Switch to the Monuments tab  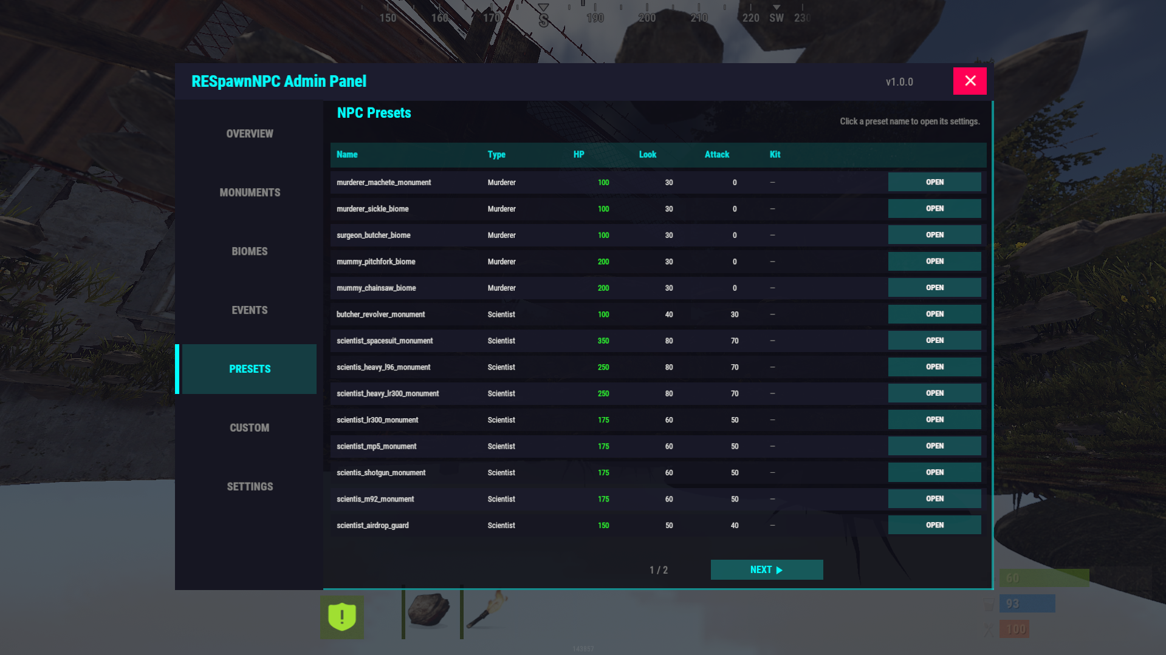tap(249, 192)
